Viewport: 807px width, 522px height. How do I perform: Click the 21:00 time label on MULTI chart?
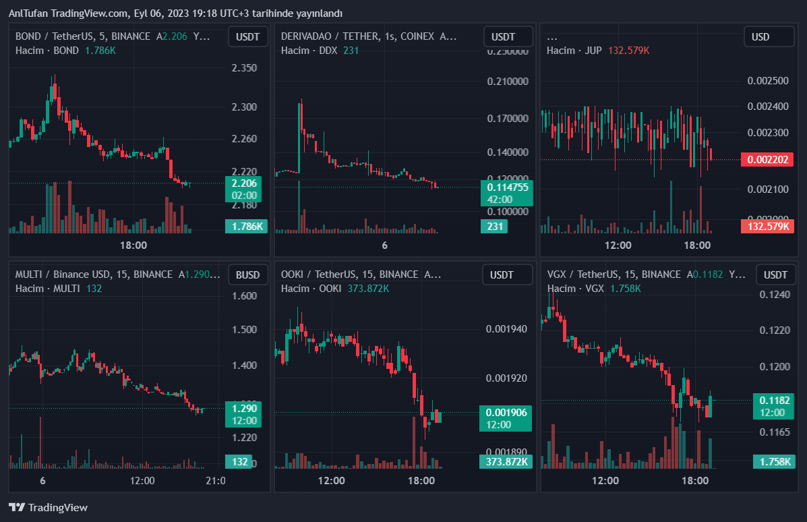[x=215, y=481]
